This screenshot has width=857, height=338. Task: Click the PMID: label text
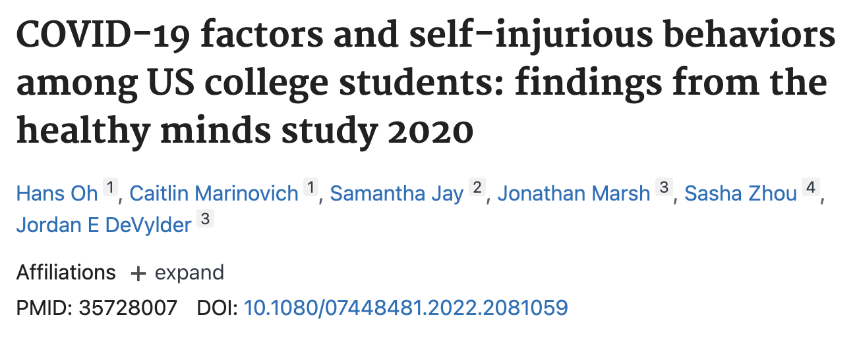coord(45,307)
